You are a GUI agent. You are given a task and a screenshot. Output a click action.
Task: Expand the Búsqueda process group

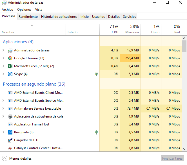click(x=3, y=132)
